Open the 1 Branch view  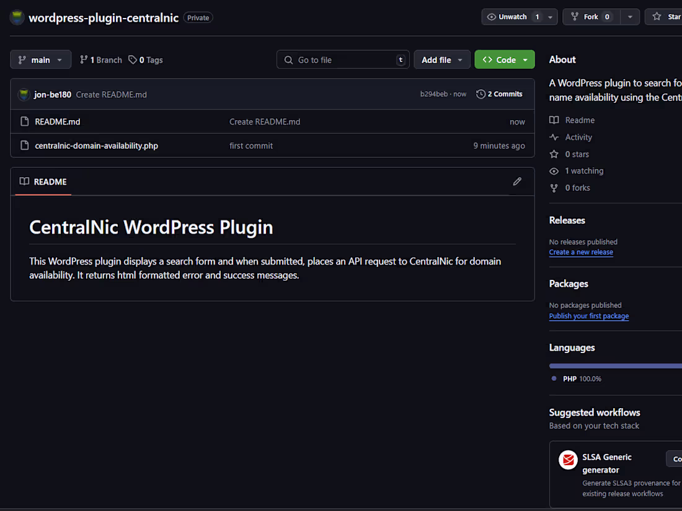coord(100,59)
